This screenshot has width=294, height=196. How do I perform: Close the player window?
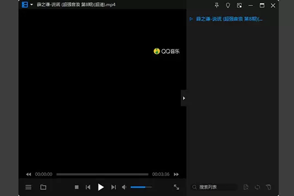[x=273, y=5]
